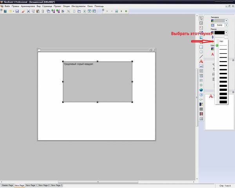The width and height of the screenshot is (235, 188).
Task: Expand the fill color dropdown under Заливка
Action: point(226,21)
